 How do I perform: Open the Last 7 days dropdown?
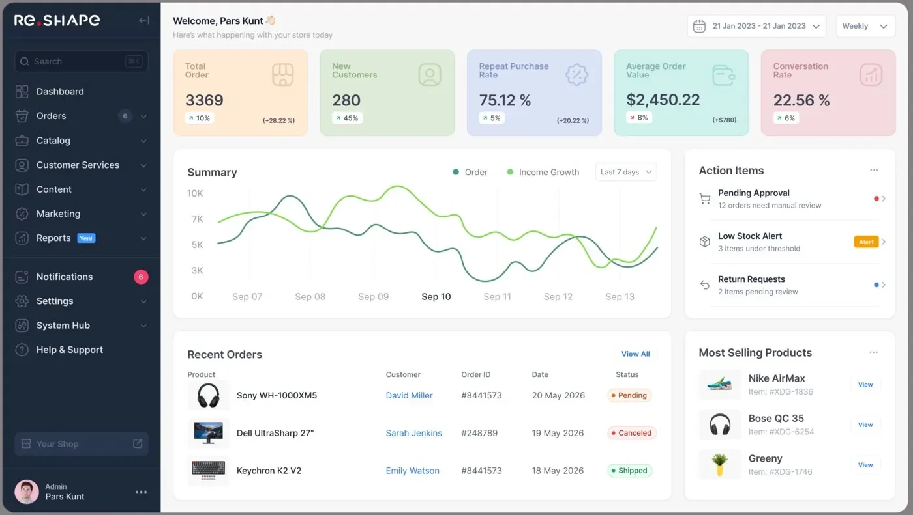click(625, 172)
